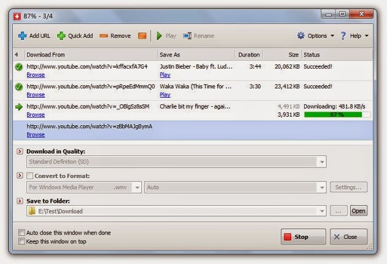Click the Add URL blue plus icon
The image size is (387, 264).
pyautogui.click(x=22, y=36)
